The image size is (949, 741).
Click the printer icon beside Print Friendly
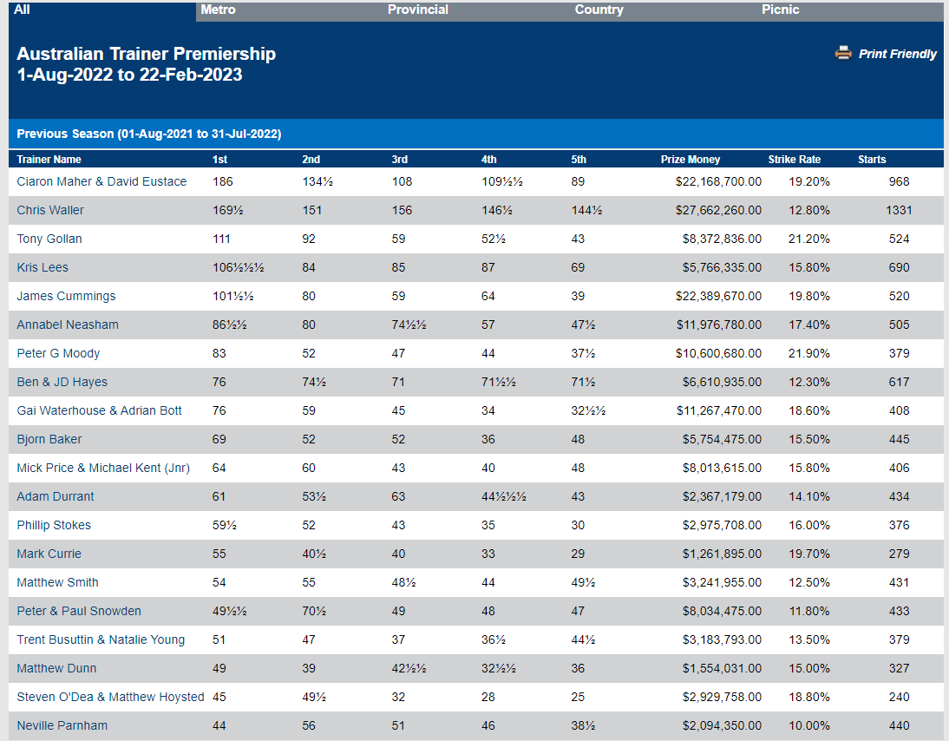[x=843, y=53]
